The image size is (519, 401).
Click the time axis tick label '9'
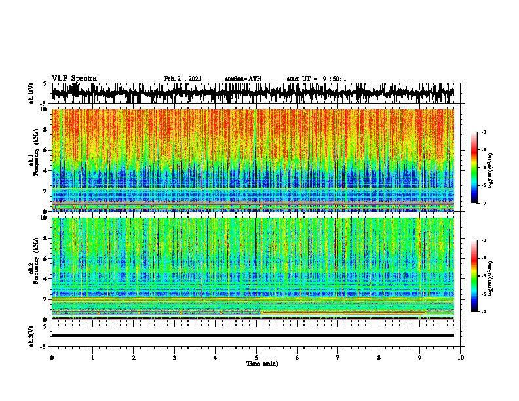419,358
